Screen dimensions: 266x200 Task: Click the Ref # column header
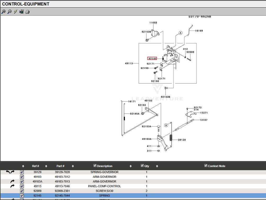[36, 166]
